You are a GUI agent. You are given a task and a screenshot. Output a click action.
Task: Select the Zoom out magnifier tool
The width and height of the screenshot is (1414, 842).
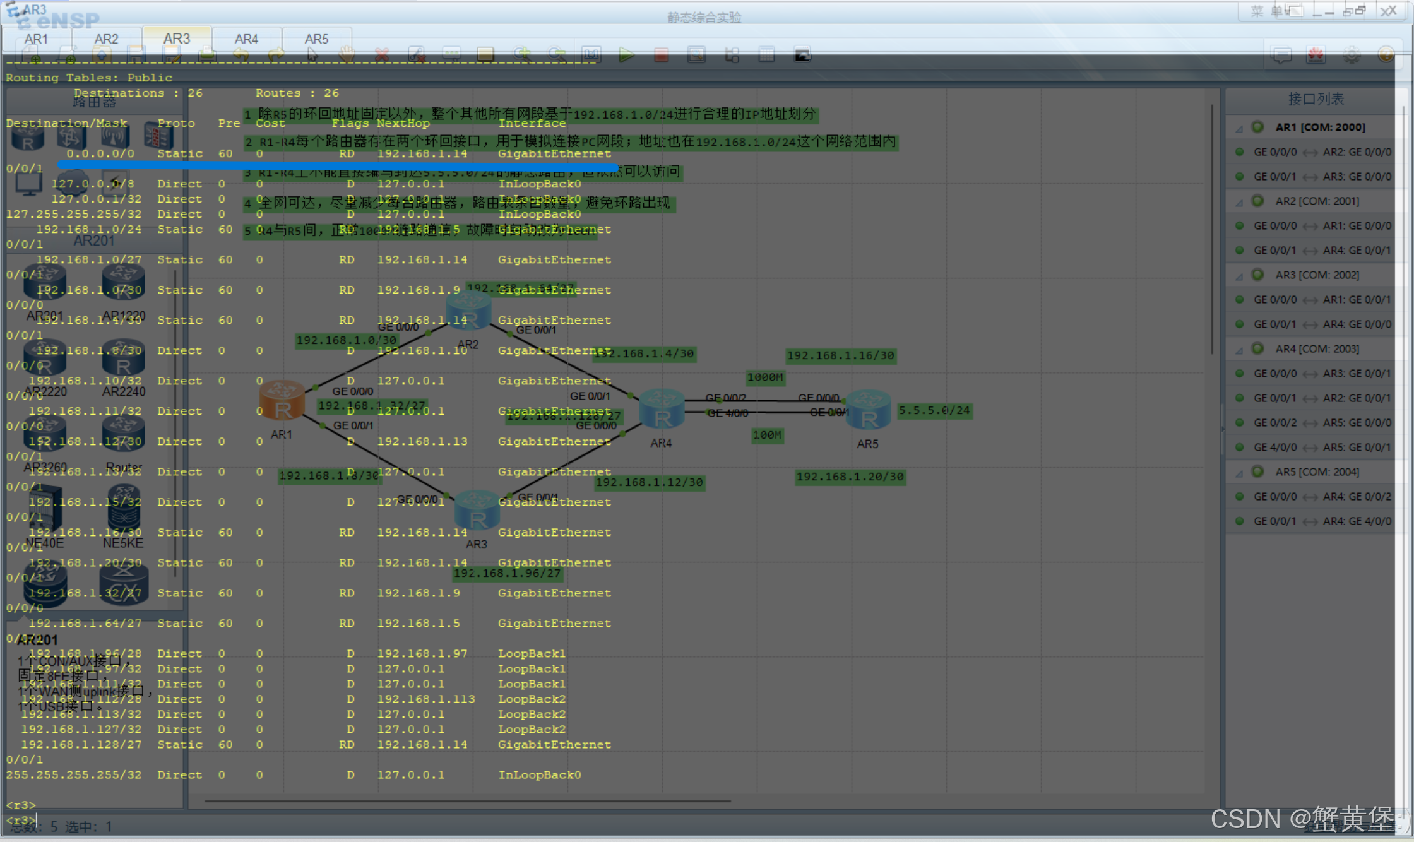[x=557, y=55]
